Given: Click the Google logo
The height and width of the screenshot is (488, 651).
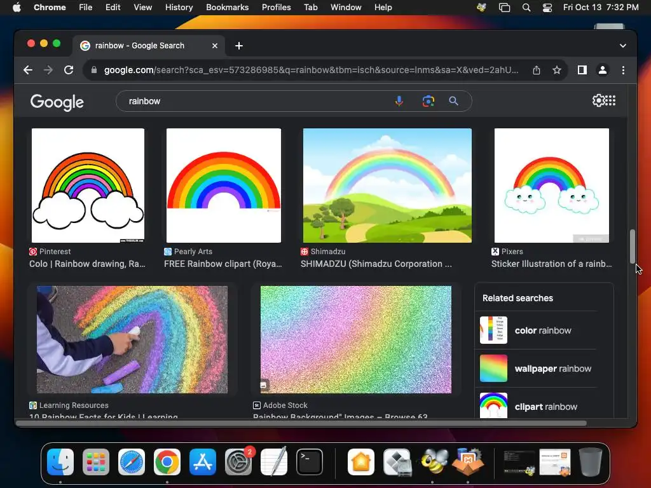Looking at the screenshot, I should (x=57, y=102).
